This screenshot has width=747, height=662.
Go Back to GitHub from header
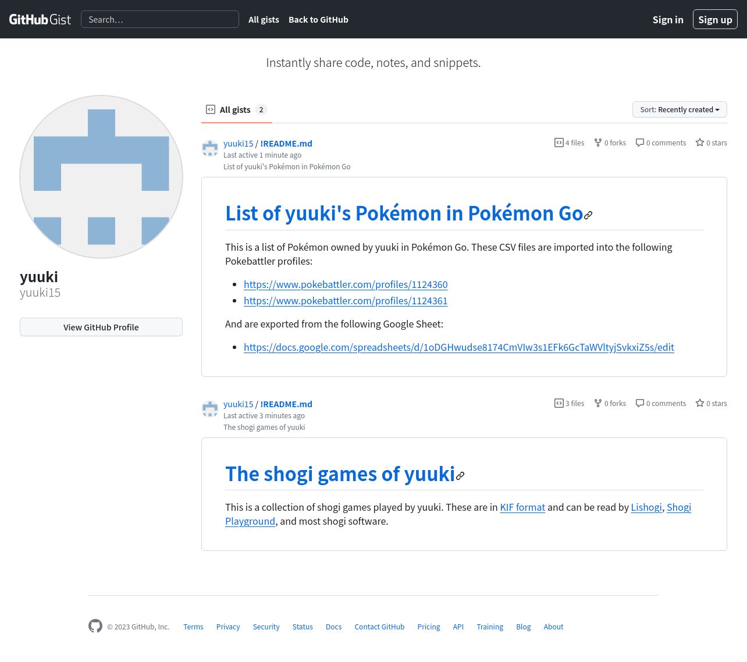[x=318, y=19]
